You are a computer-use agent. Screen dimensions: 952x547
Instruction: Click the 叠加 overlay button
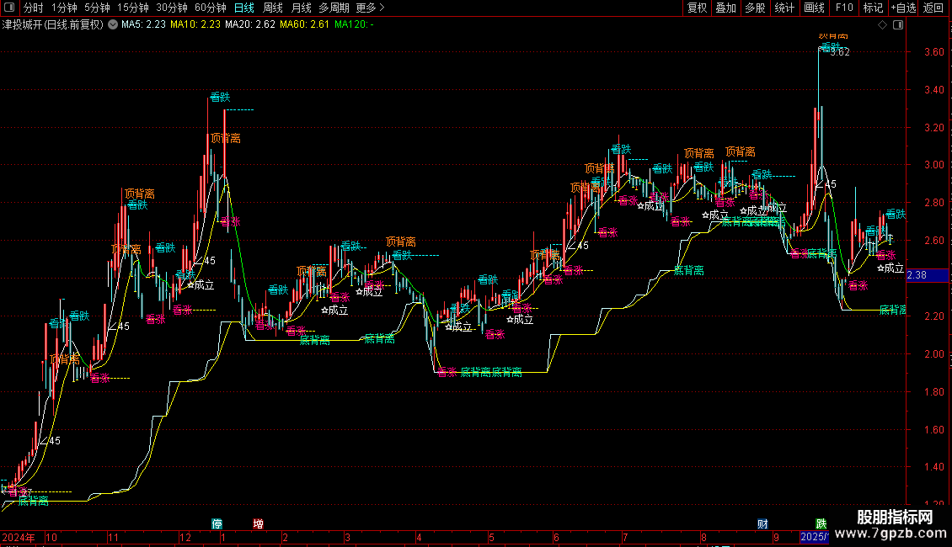point(725,8)
